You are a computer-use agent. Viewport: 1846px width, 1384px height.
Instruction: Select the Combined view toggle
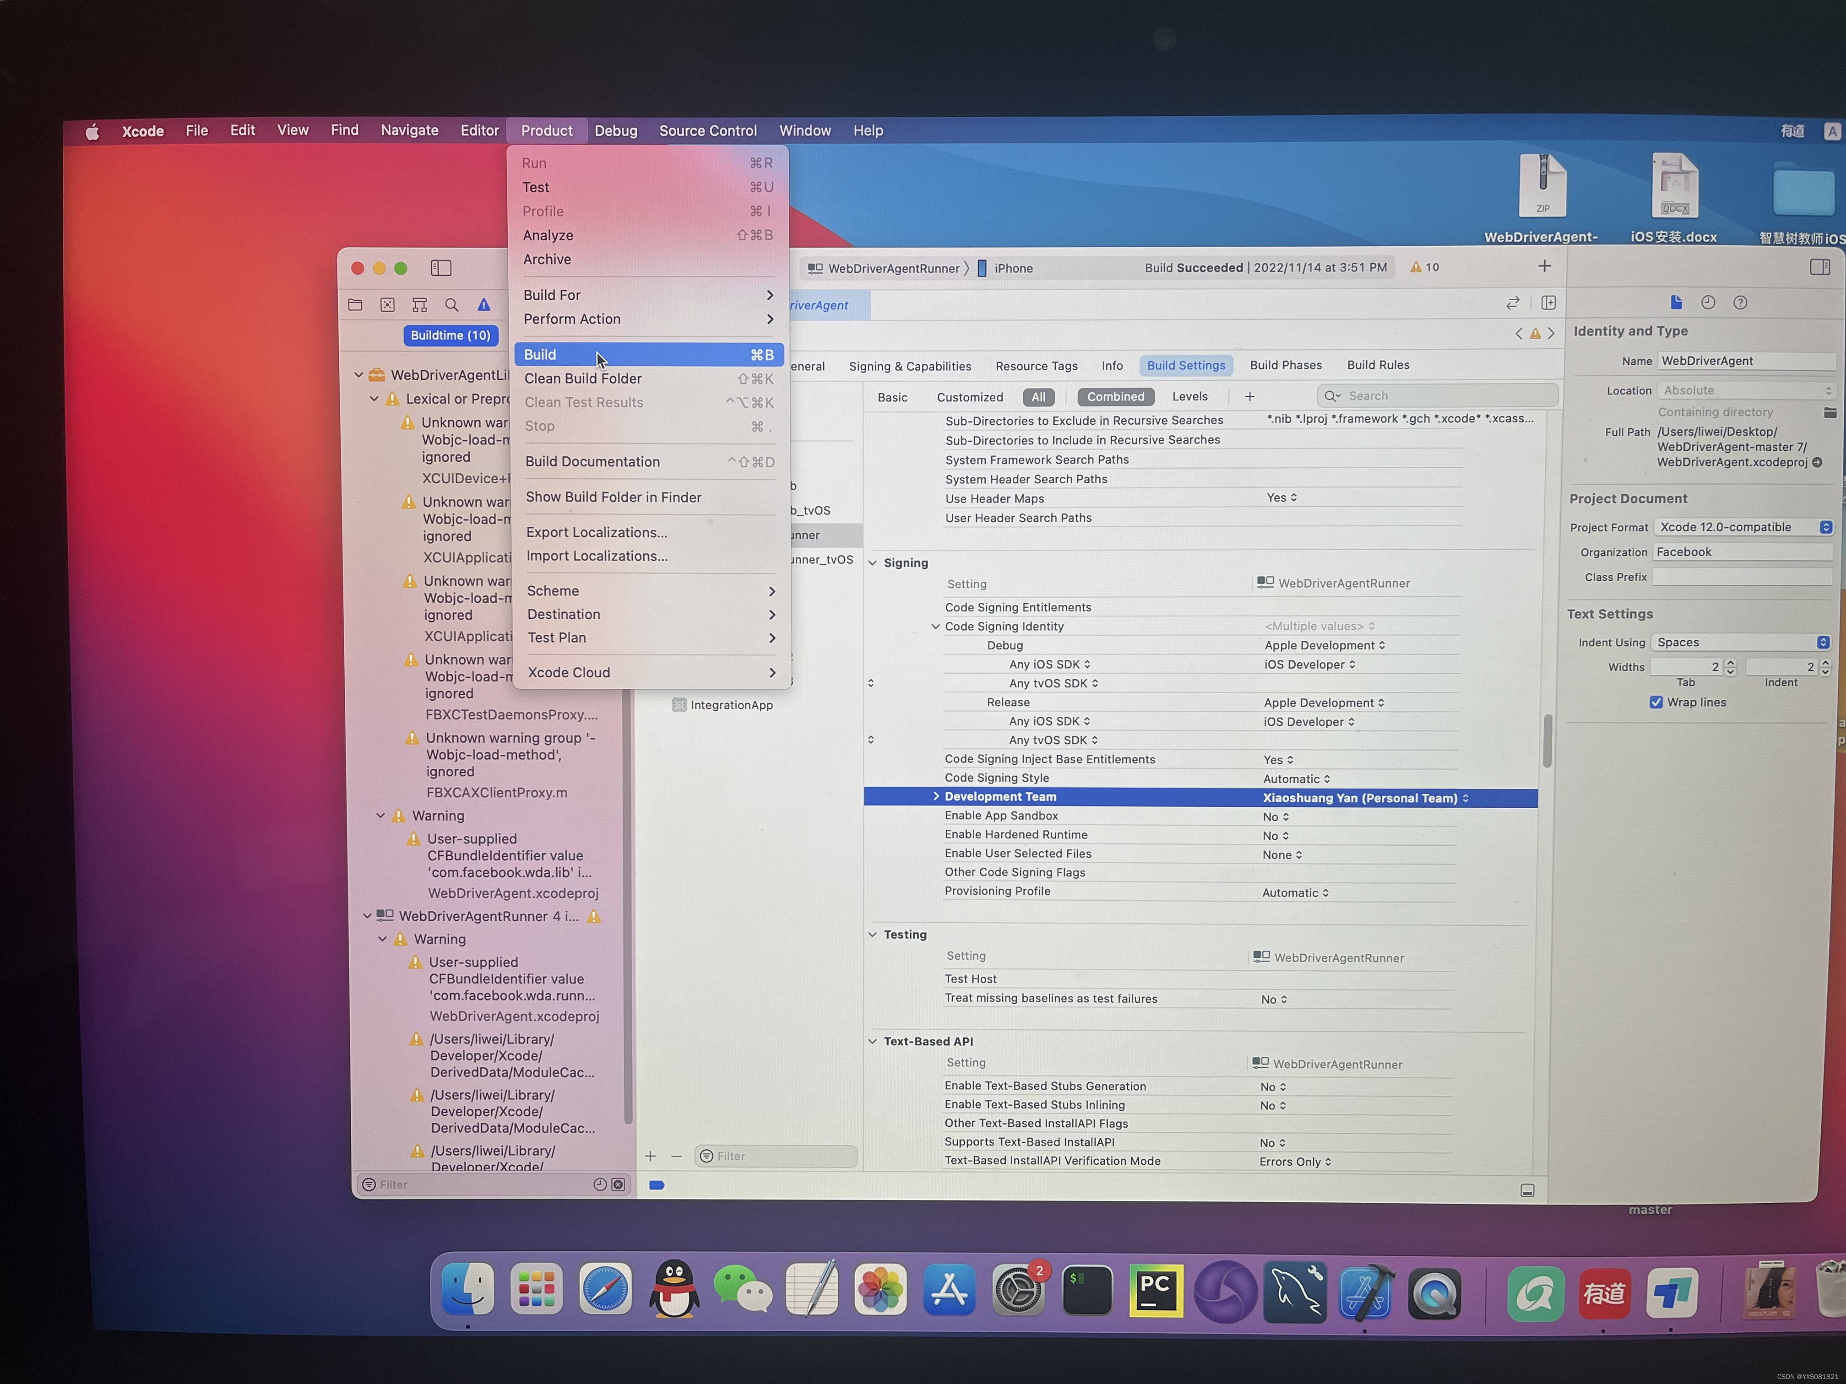coord(1115,397)
